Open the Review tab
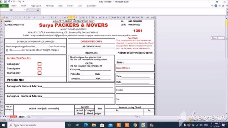The width and height of the screenshot is (228, 128). pyautogui.click(x=70, y=6)
